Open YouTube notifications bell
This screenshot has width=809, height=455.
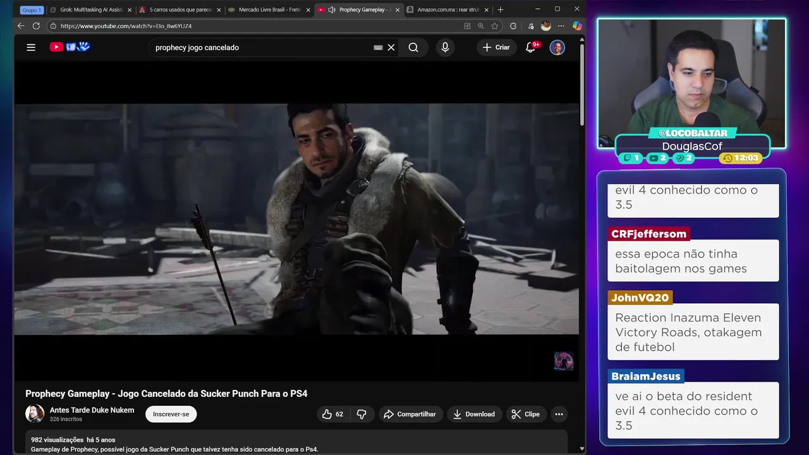531,47
